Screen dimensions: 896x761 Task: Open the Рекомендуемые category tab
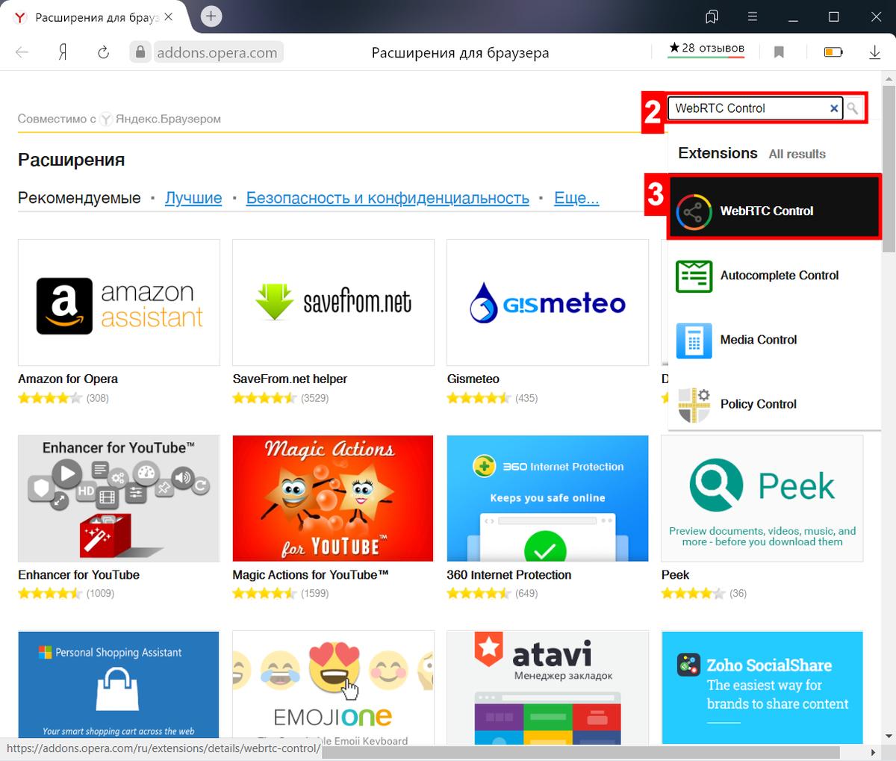point(79,198)
